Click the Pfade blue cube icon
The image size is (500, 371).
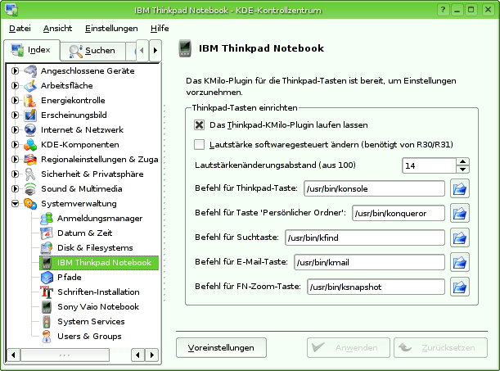(47, 277)
